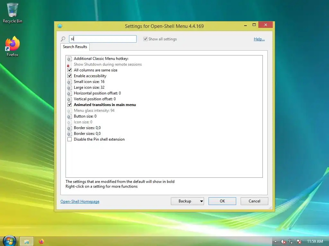Click gear icon beside Menu glass intensity
329x246 pixels.
click(x=69, y=111)
